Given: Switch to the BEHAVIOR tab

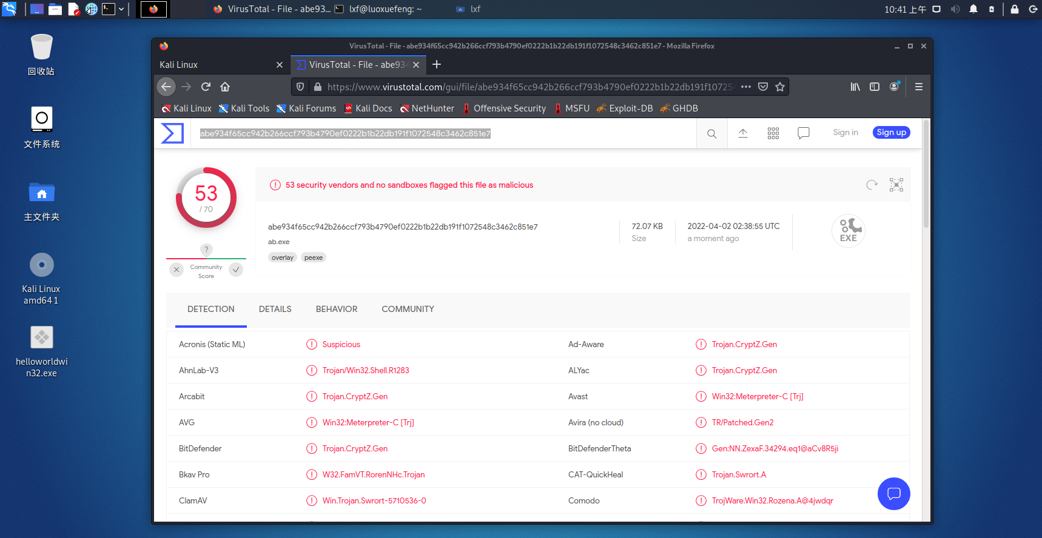Looking at the screenshot, I should click(x=337, y=309).
